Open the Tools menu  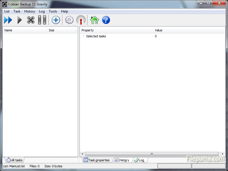coord(53,11)
